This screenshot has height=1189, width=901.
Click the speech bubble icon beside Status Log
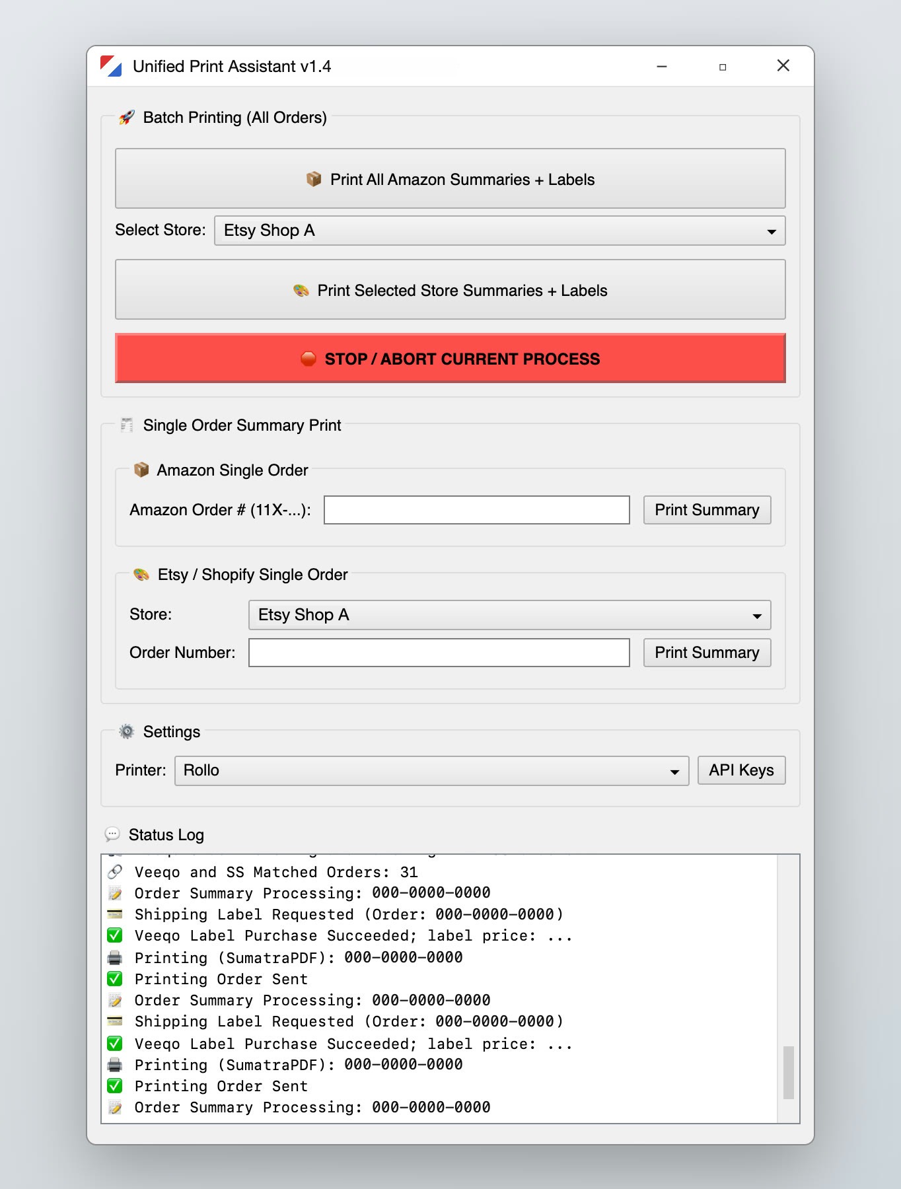click(112, 834)
